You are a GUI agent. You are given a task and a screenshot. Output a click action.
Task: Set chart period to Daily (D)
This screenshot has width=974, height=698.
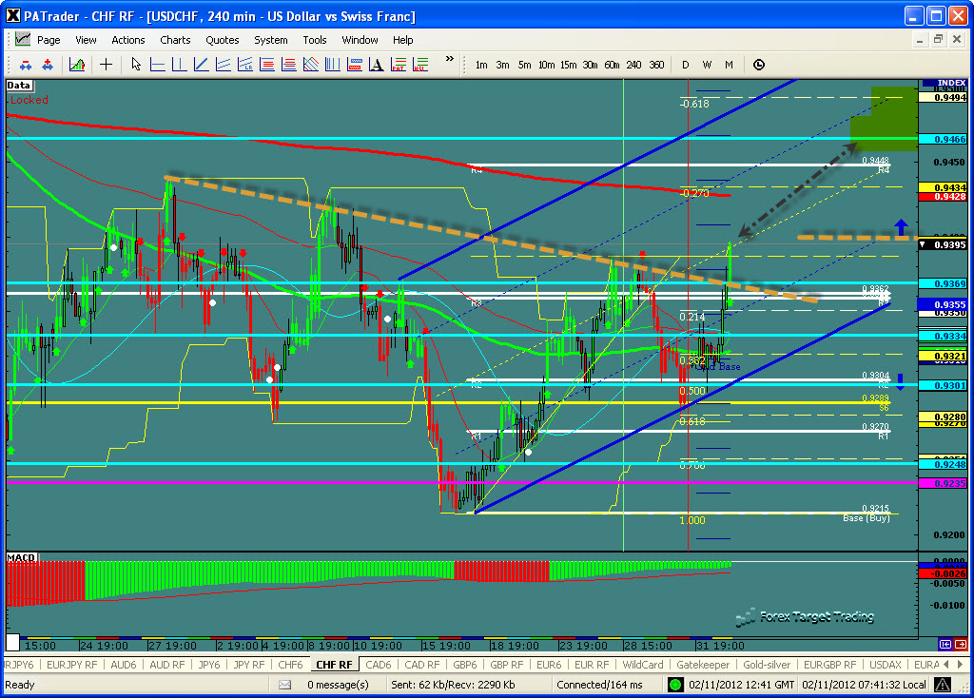point(685,65)
